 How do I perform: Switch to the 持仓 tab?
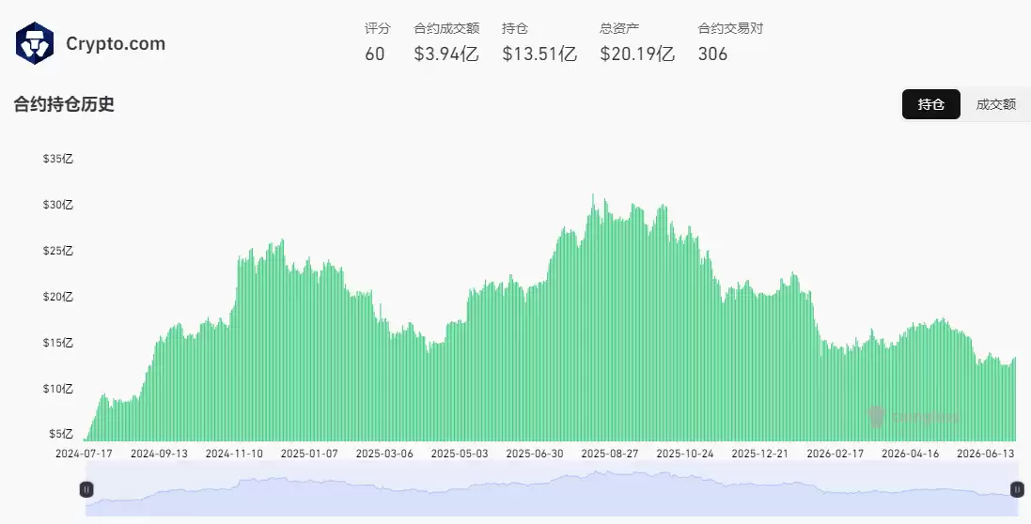pos(931,104)
